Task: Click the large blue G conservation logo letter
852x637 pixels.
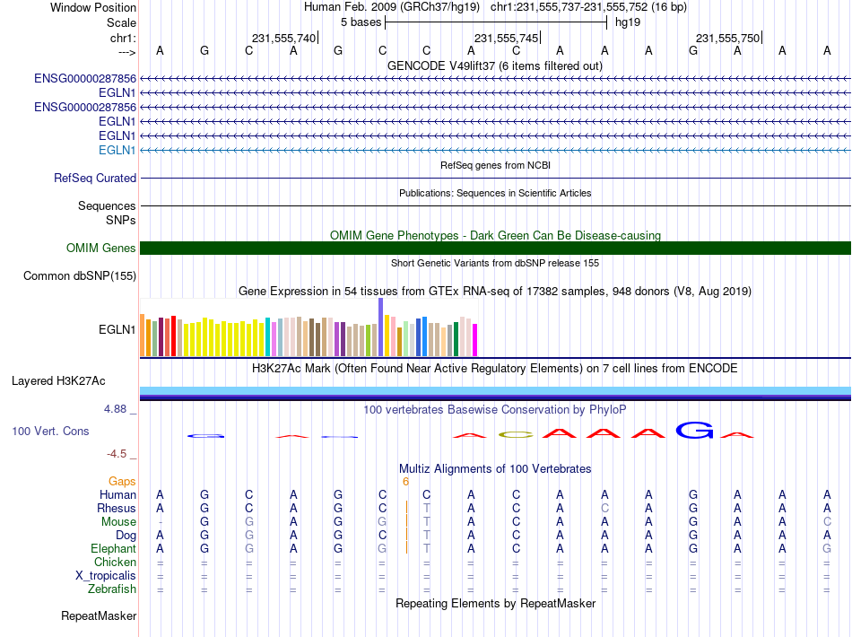Action: coord(694,430)
